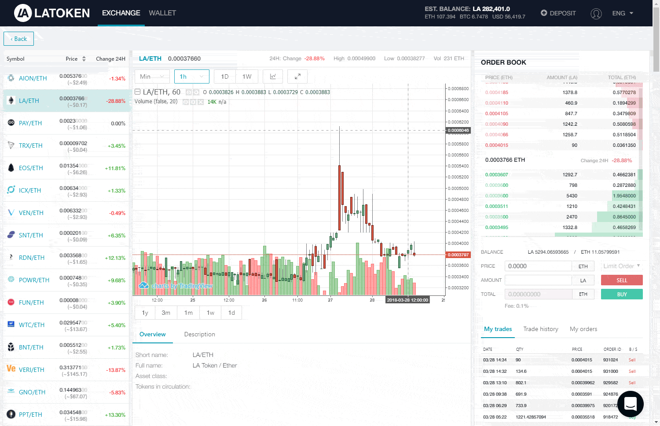Viewport: 660px width, 426px height.
Task: Select the 3m time range
Action: [x=166, y=313]
